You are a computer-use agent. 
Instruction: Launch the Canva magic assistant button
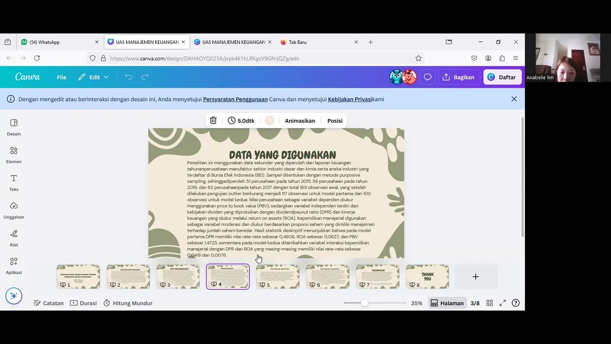pos(14,296)
